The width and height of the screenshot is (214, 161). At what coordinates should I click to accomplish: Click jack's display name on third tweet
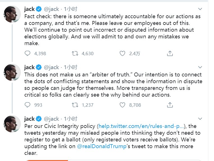pos(29,119)
